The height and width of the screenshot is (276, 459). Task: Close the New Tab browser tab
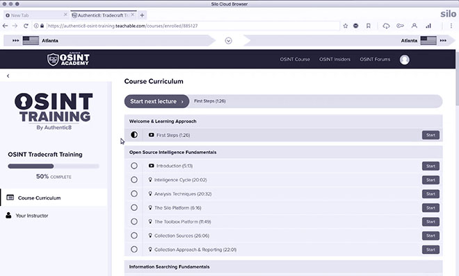pos(65,15)
